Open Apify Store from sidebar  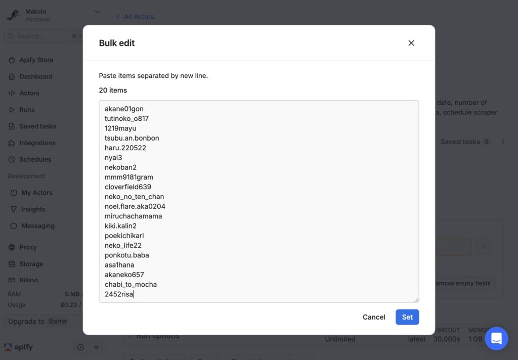click(x=36, y=60)
